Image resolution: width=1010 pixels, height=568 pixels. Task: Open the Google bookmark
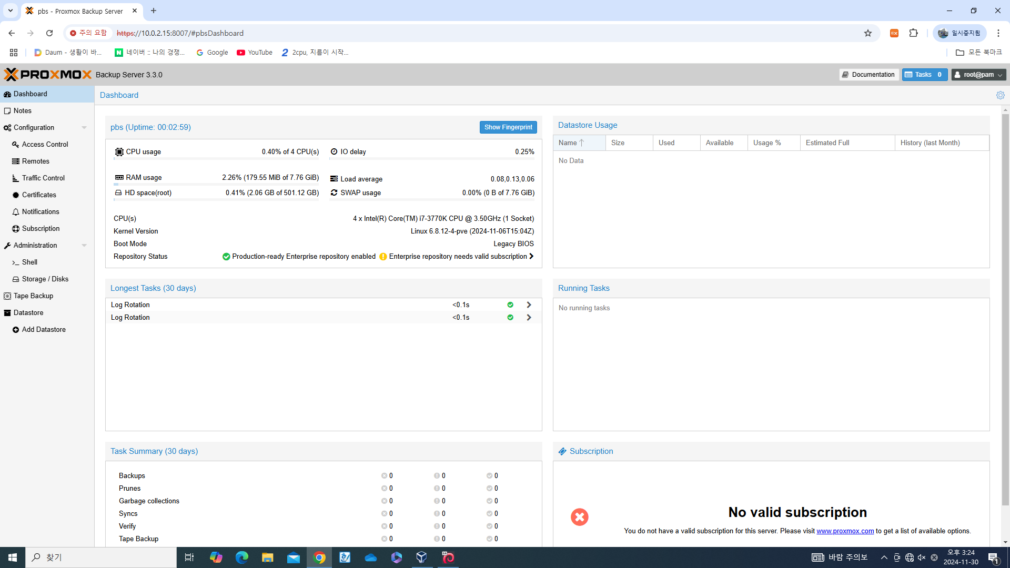tap(212, 53)
